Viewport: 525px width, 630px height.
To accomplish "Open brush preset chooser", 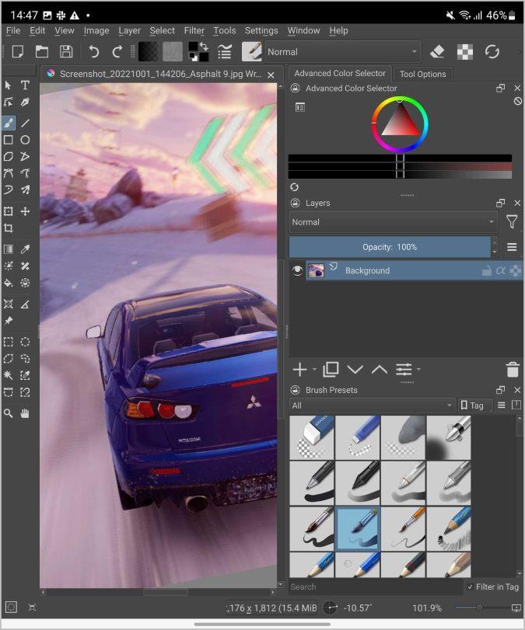I will tap(251, 52).
